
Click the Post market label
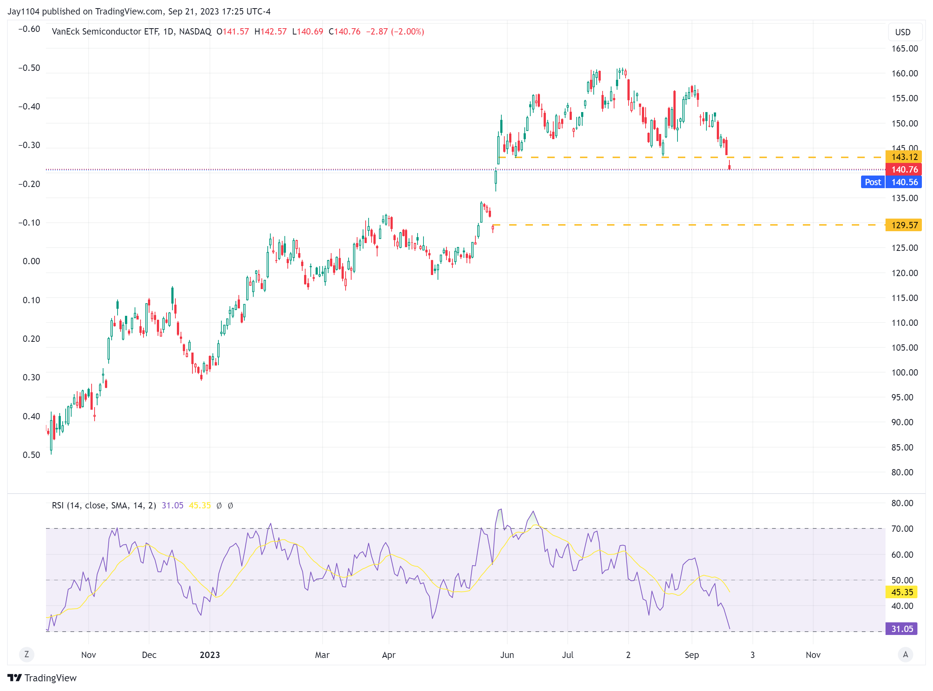[873, 182]
